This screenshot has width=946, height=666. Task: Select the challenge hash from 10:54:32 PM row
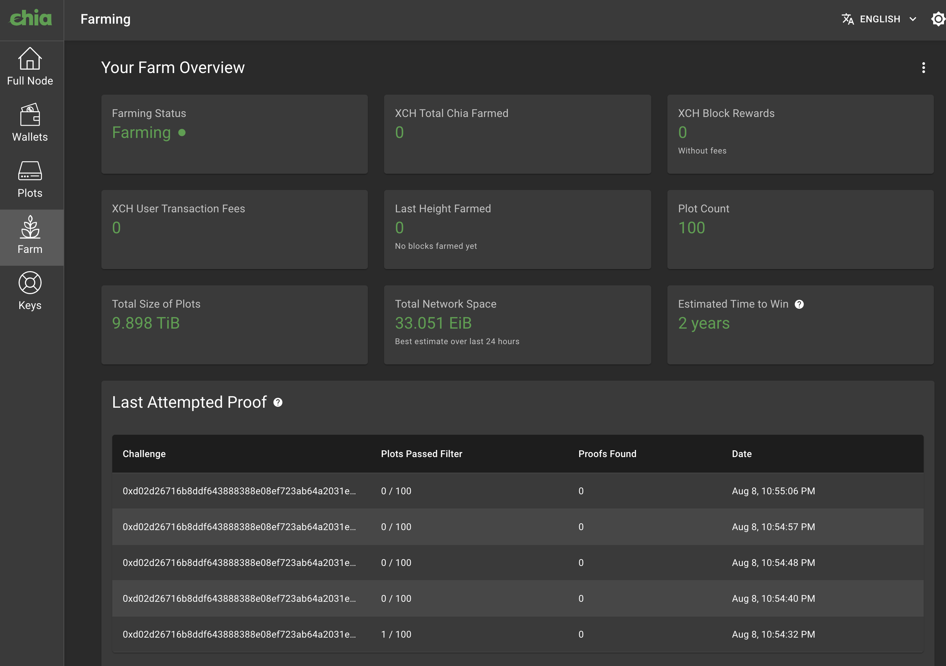239,634
